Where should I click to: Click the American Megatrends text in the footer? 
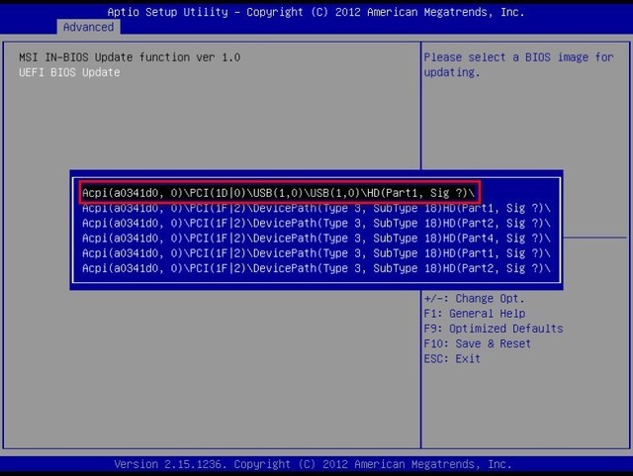click(435, 464)
